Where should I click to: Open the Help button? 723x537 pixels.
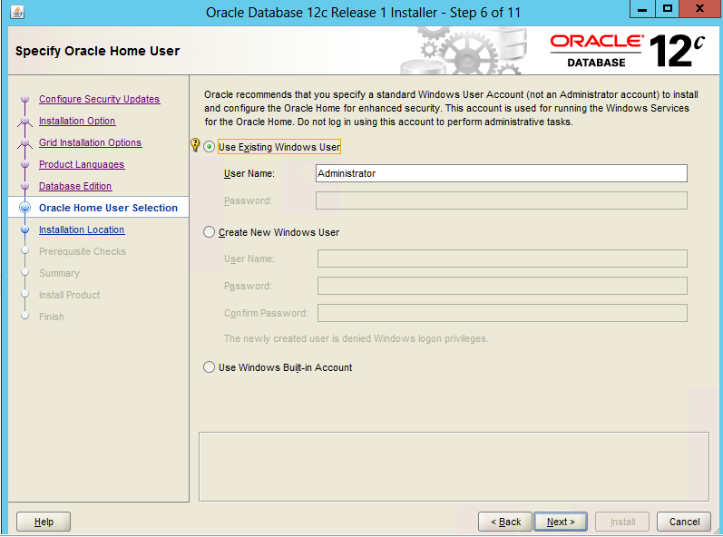(44, 522)
